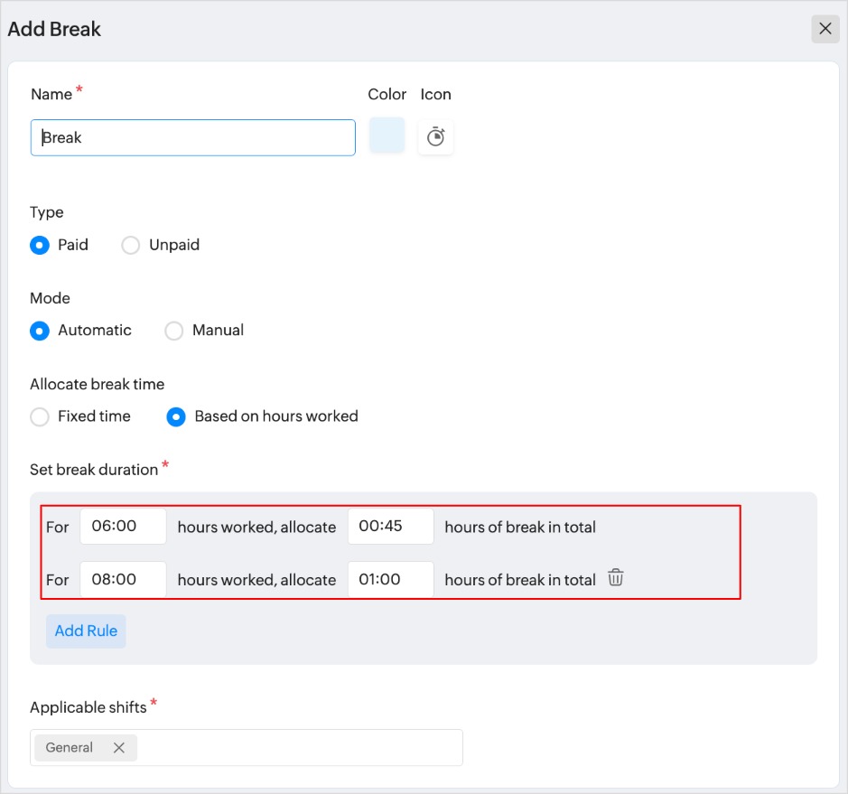Image resolution: width=848 pixels, height=794 pixels.
Task: Click the Add Break dialog title
Action: (x=54, y=29)
